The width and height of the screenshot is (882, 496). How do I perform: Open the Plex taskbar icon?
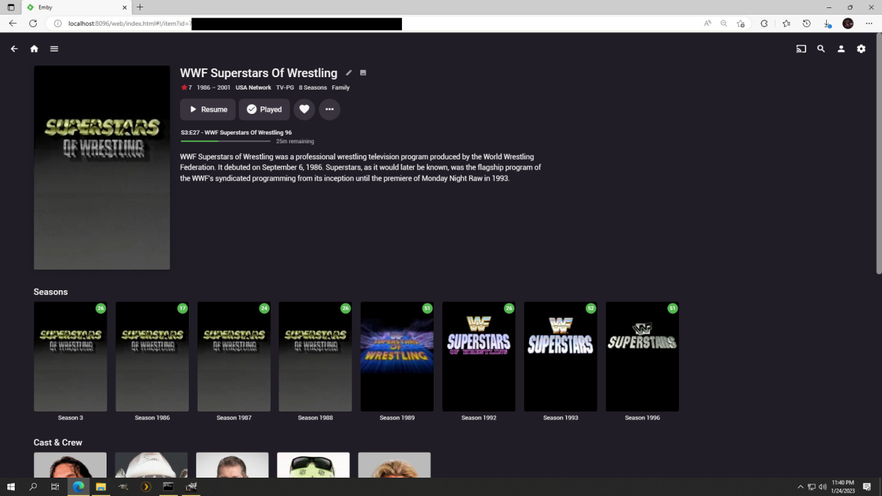point(146,486)
